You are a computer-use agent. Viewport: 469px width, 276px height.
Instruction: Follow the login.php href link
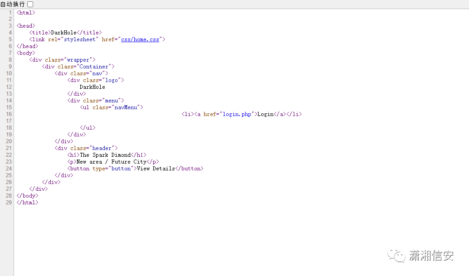(236, 114)
